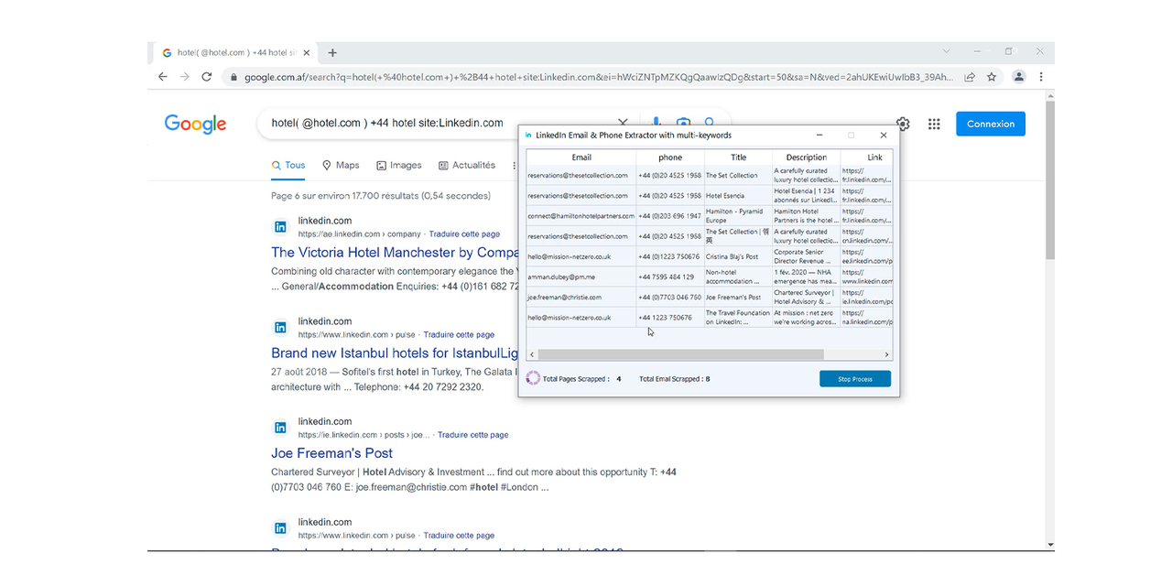Click the extractor scrollbar right arrow
1172x586 pixels.
point(886,354)
